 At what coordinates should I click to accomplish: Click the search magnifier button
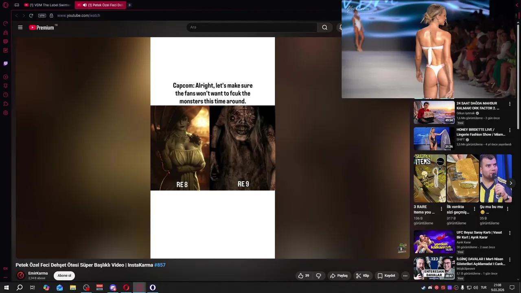coord(325,27)
